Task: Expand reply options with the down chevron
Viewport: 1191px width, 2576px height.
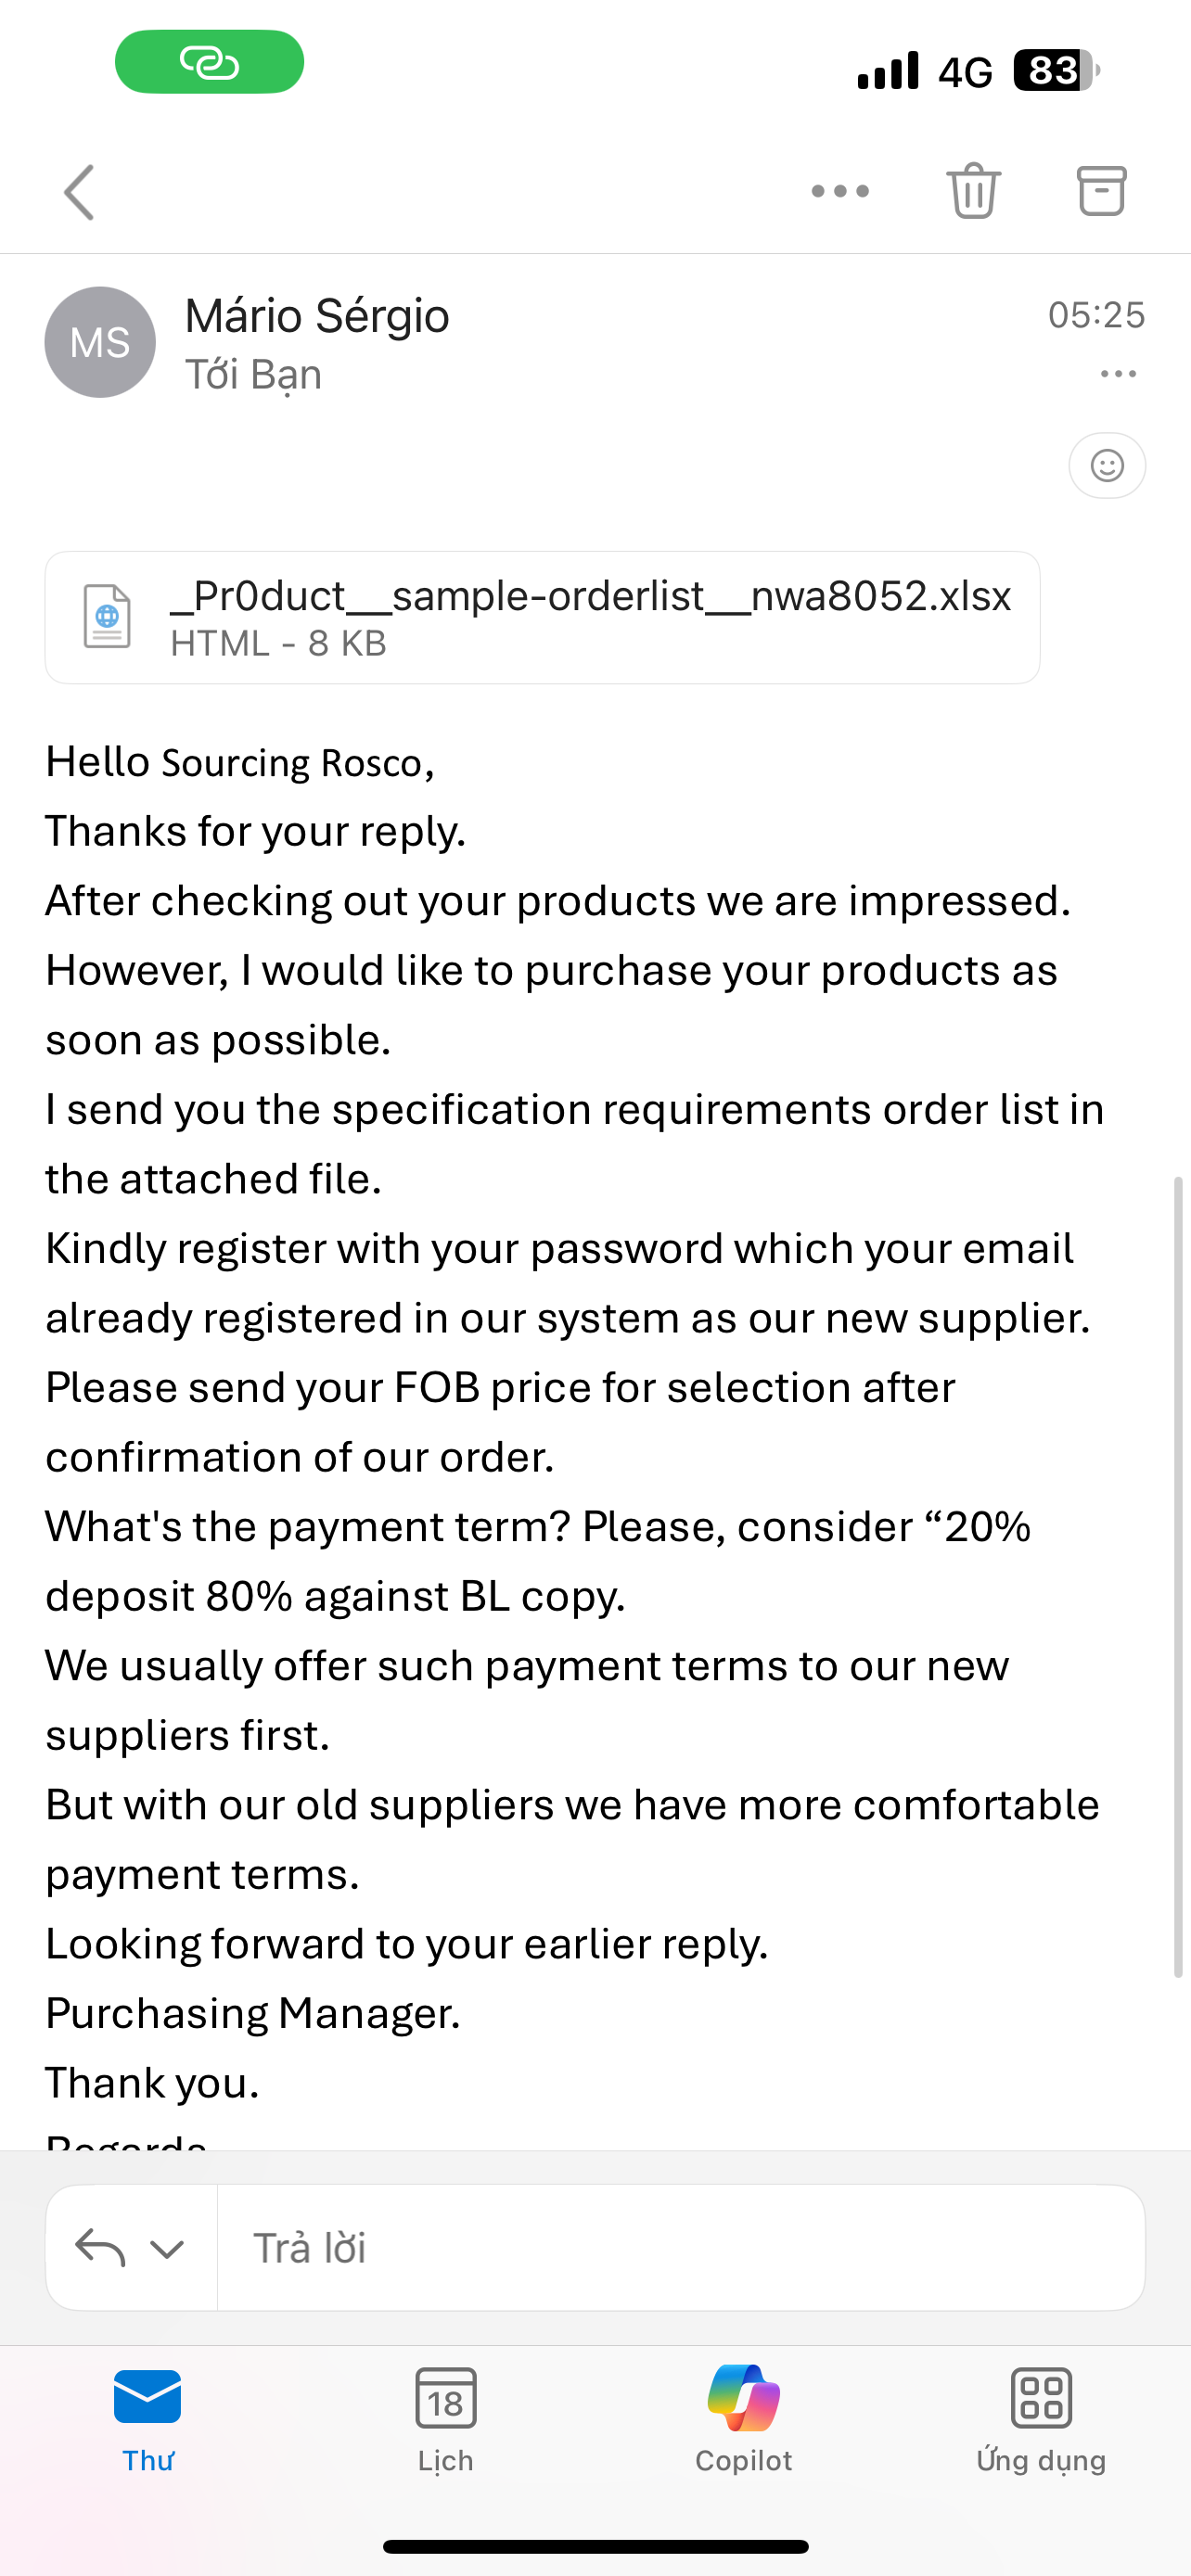Action: (167, 2250)
